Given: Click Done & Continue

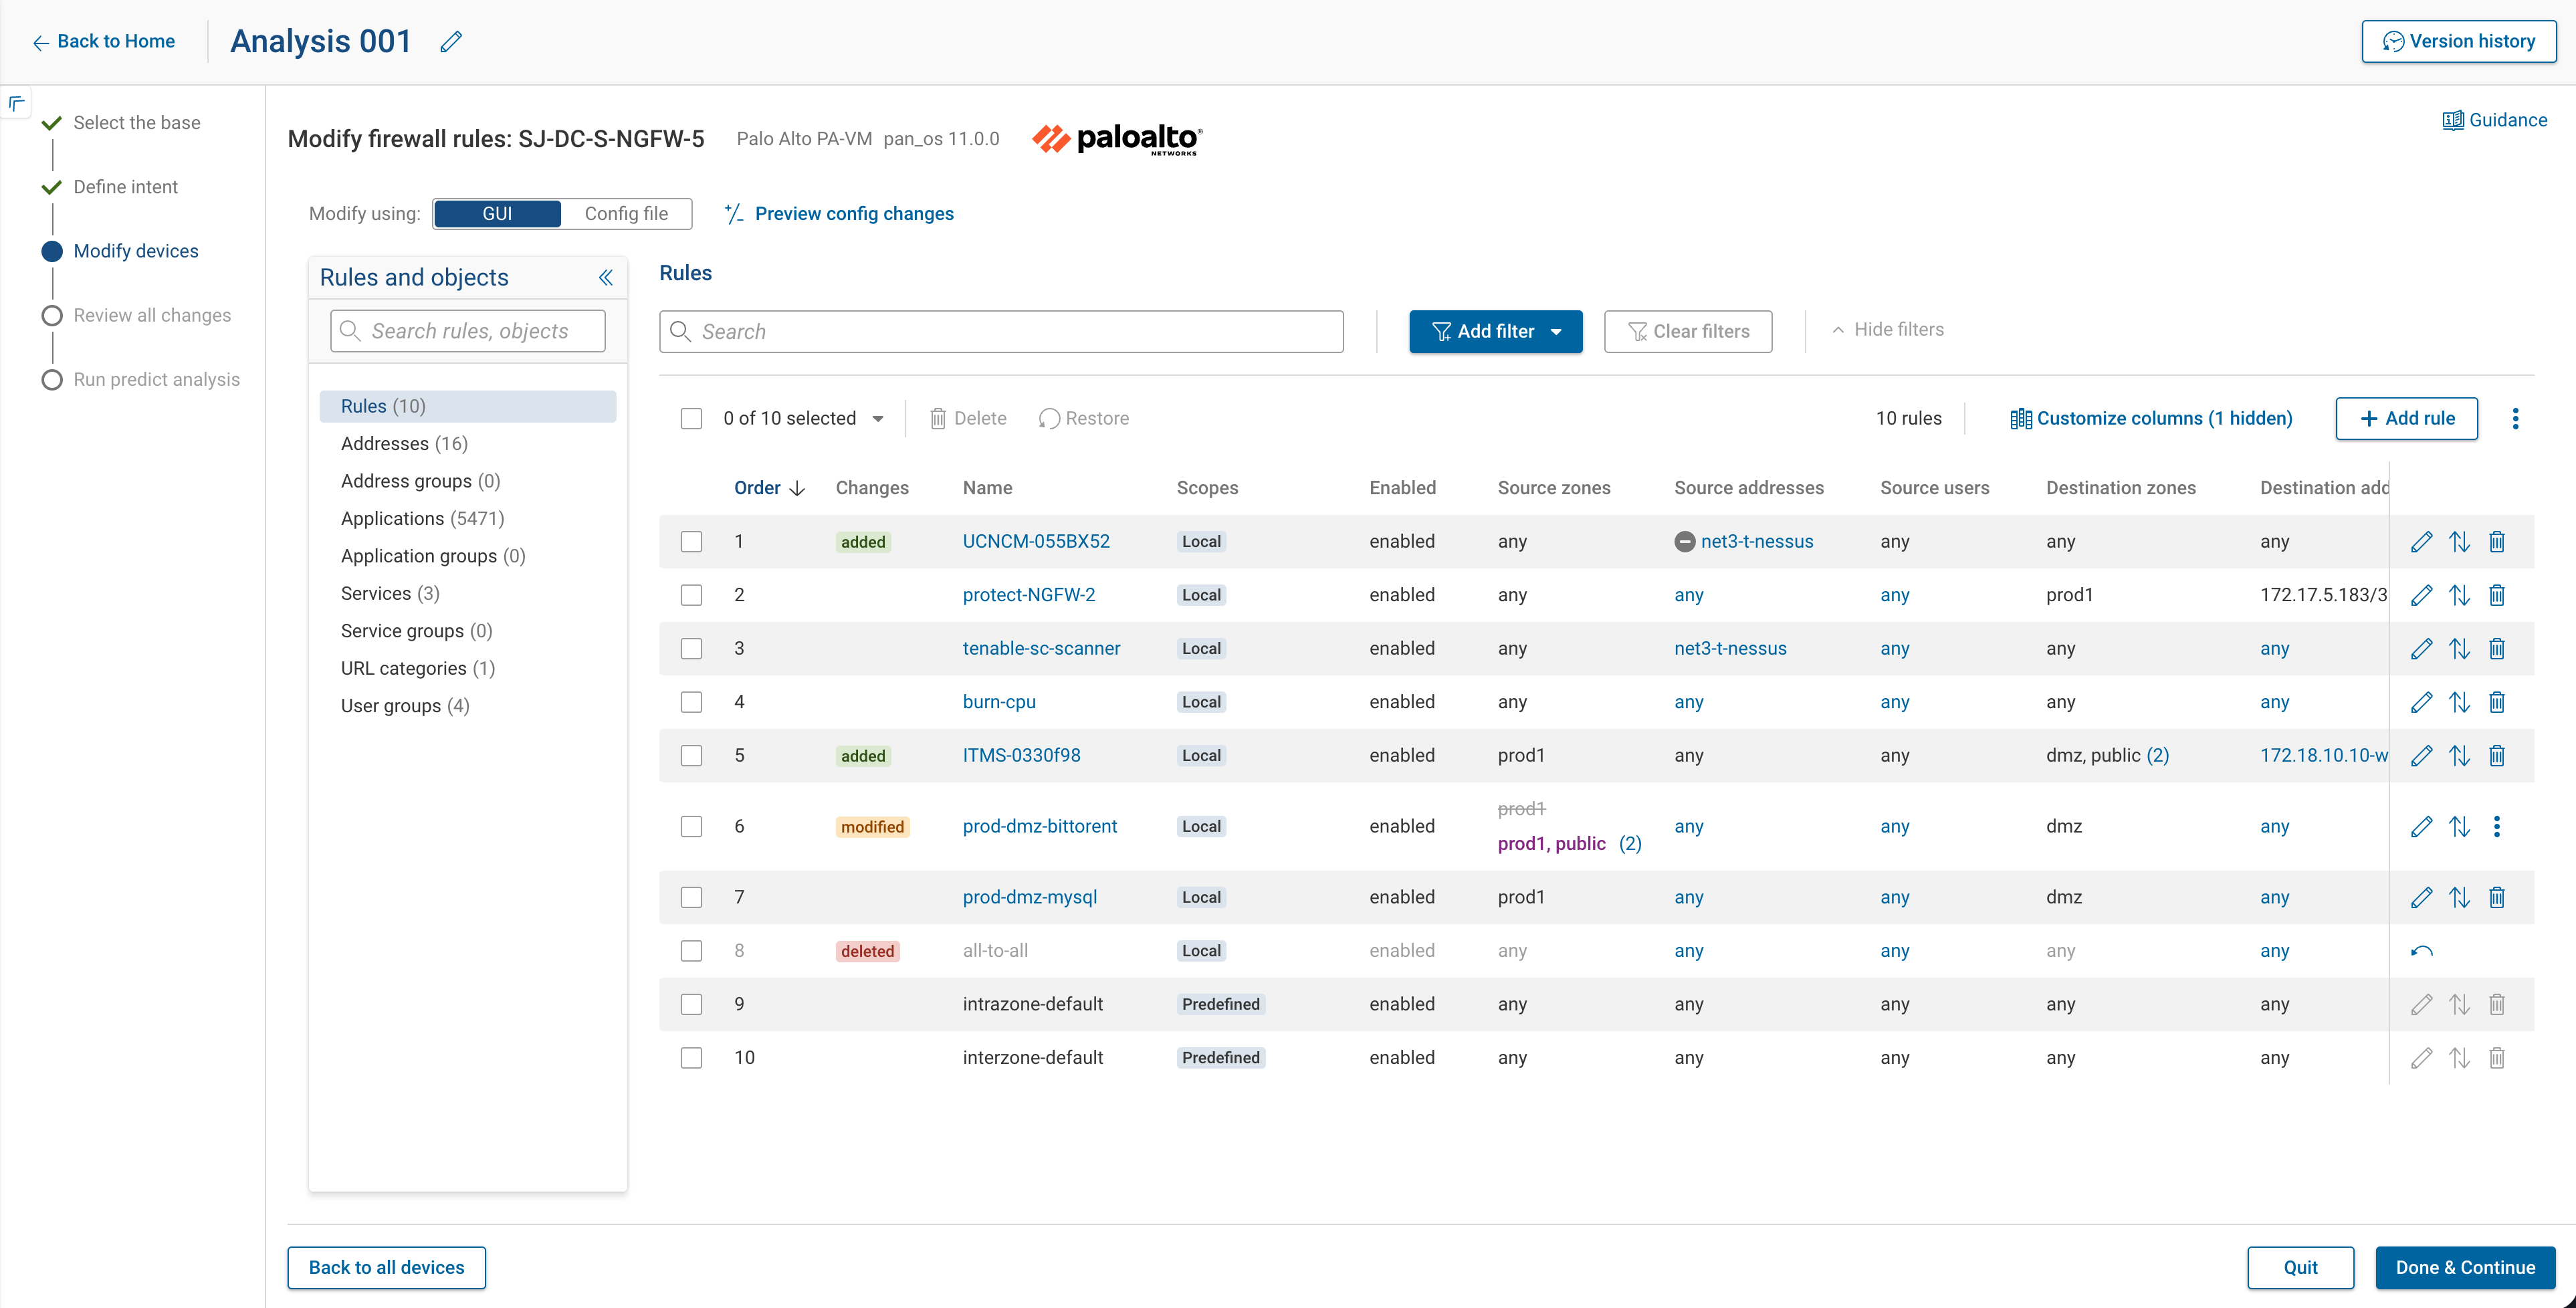Looking at the screenshot, I should [x=2465, y=1267].
